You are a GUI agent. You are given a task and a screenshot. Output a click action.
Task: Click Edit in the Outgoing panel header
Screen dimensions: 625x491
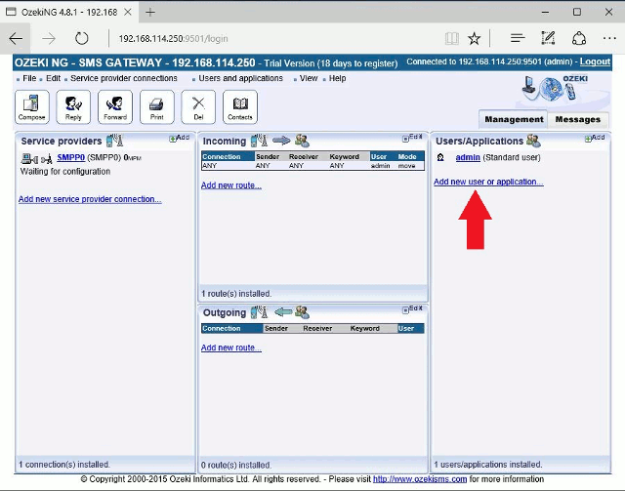pyautogui.click(x=412, y=309)
